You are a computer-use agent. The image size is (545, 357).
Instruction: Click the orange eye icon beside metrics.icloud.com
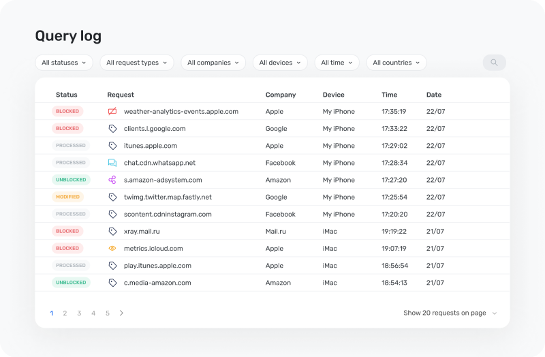(x=112, y=249)
